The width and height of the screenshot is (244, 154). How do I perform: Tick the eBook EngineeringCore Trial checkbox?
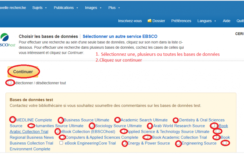coord(61,143)
